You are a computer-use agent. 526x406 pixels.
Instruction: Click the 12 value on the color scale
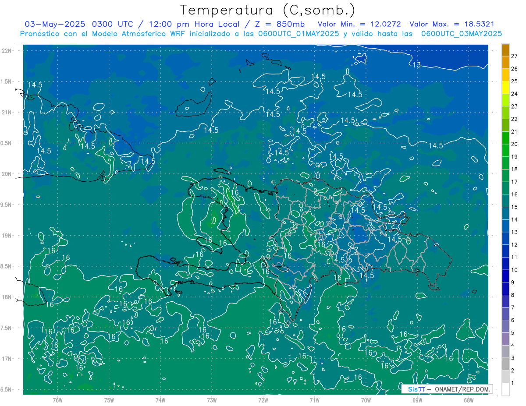click(x=514, y=244)
